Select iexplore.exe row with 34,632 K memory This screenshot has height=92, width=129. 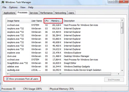63,49
